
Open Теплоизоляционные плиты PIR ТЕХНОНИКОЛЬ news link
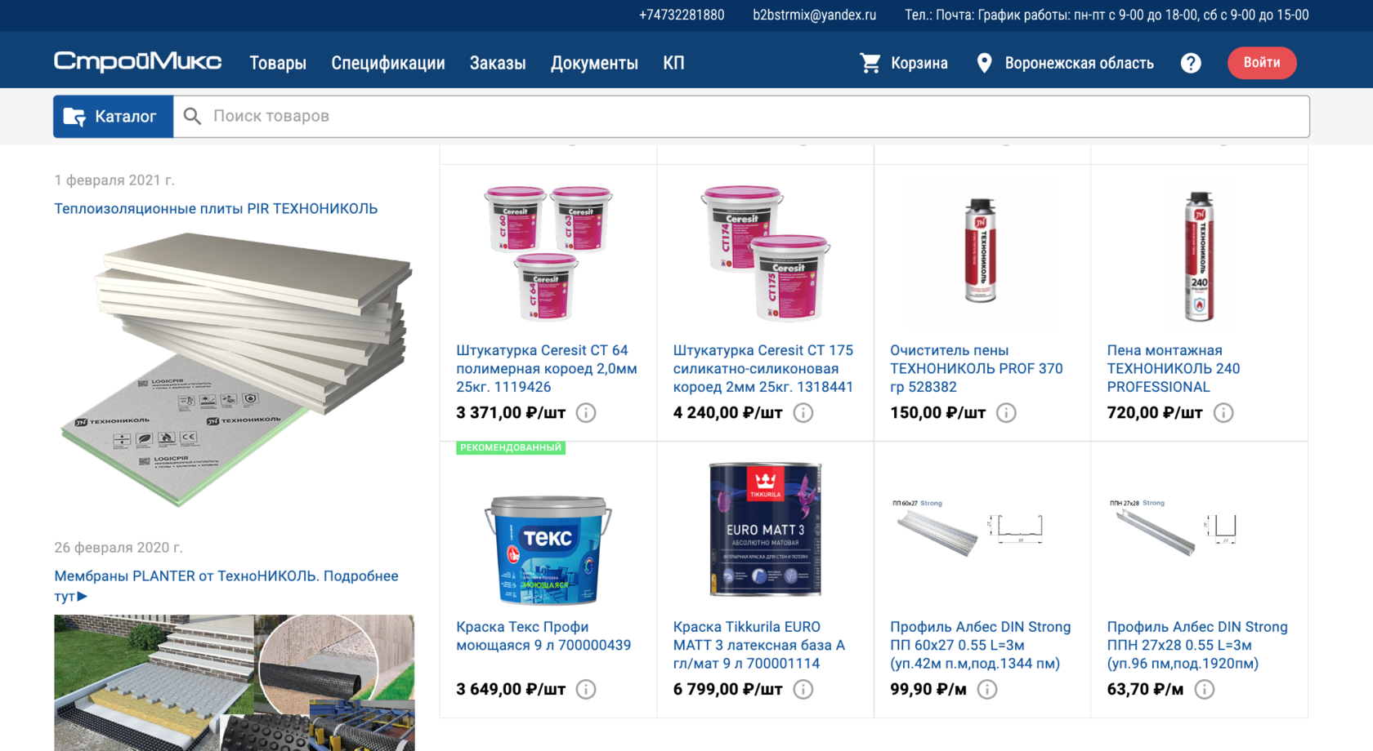tap(216, 209)
